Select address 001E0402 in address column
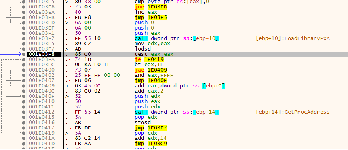The width and height of the screenshot is (348, 150). click(42, 75)
